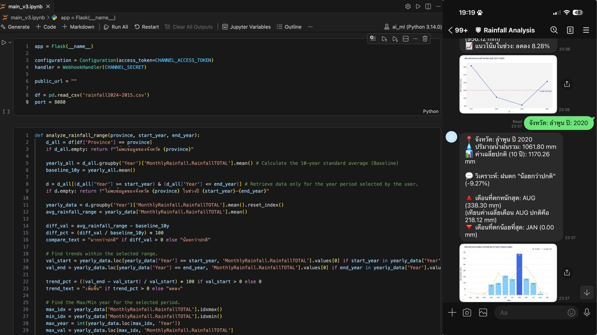Screen dimensions: 597x335
Task: Delete the cell using the trash icon
Action: click(x=425, y=39)
